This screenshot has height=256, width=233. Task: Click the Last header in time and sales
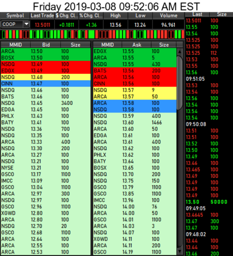tap(197, 15)
